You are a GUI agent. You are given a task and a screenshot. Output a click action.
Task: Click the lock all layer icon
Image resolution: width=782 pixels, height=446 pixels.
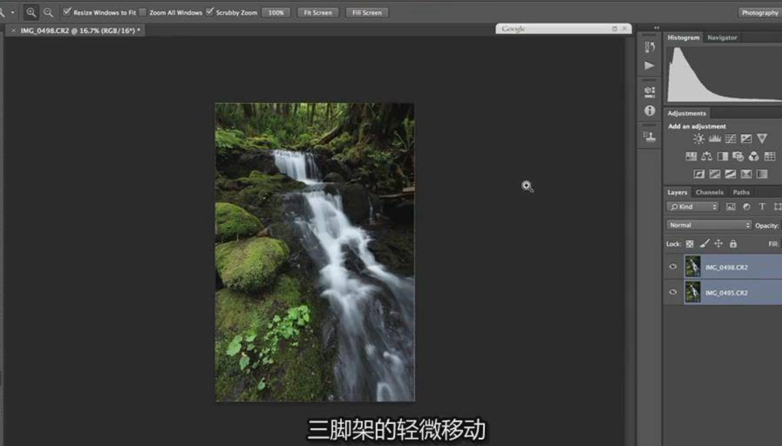coord(733,244)
